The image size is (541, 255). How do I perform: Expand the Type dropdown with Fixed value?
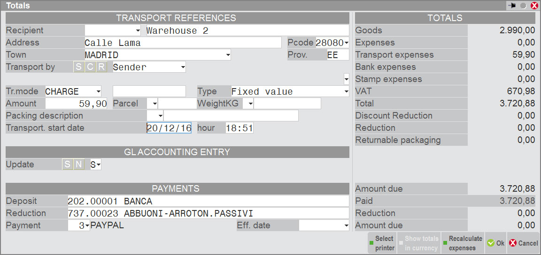coord(346,91)
